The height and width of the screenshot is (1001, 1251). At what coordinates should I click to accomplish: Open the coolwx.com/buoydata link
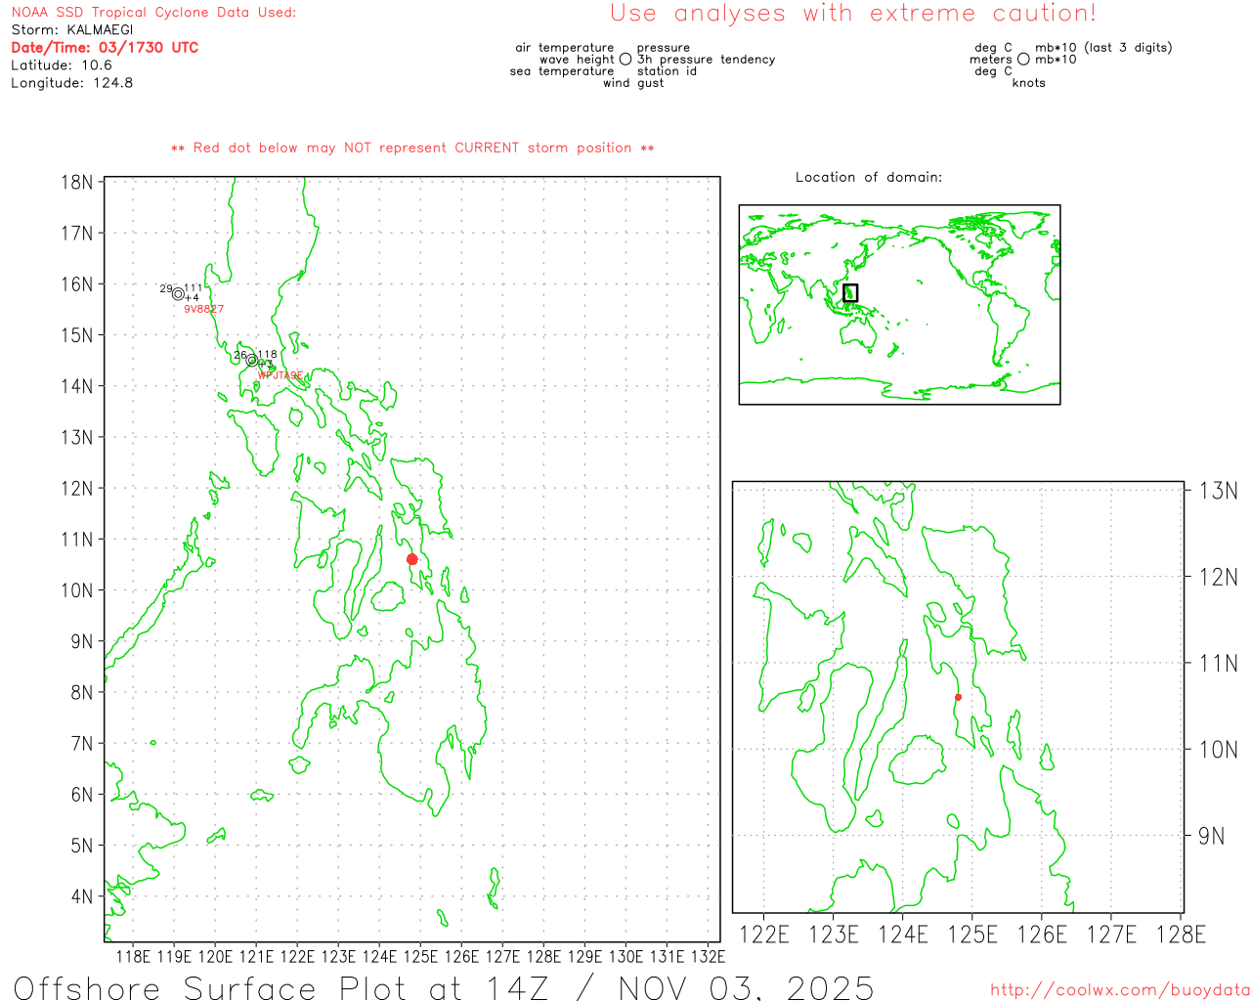(x=1120, y=990)
